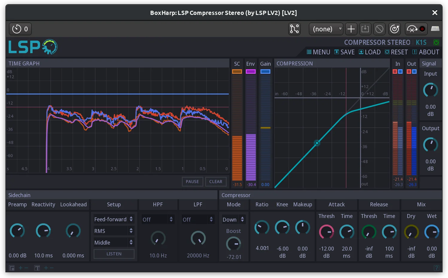The image size is (448, 278).
Task: Click the Wet mix knob
Action: pyautogui.click(x=432, y=232)
